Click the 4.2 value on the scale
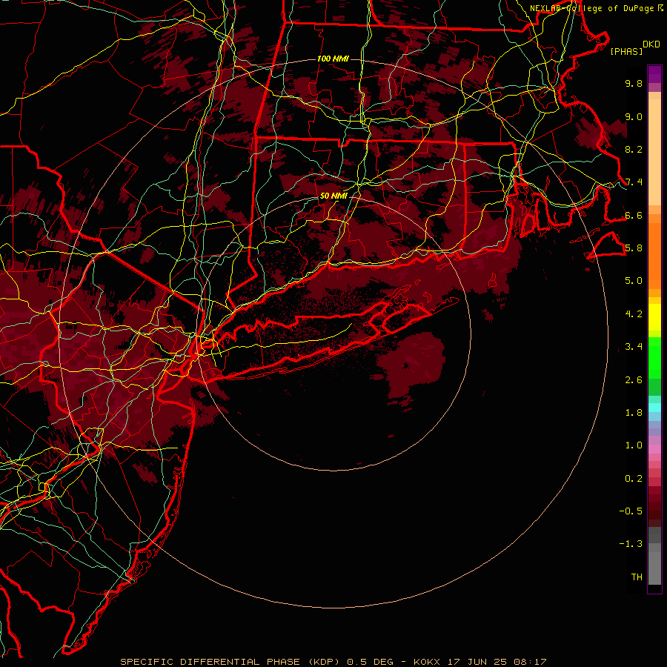This screenshot has width=667, height=667. (634, 314)
